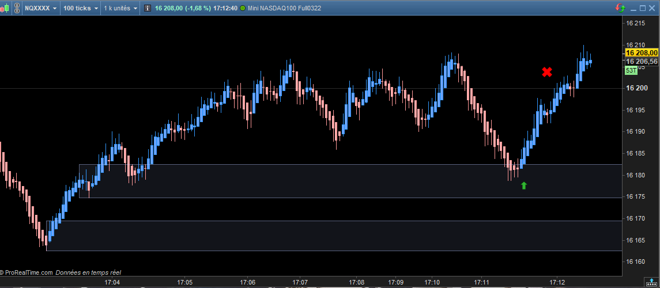Click the red X exit marker
This screenshot has height=288, width=660.
[x=547, y=72]
